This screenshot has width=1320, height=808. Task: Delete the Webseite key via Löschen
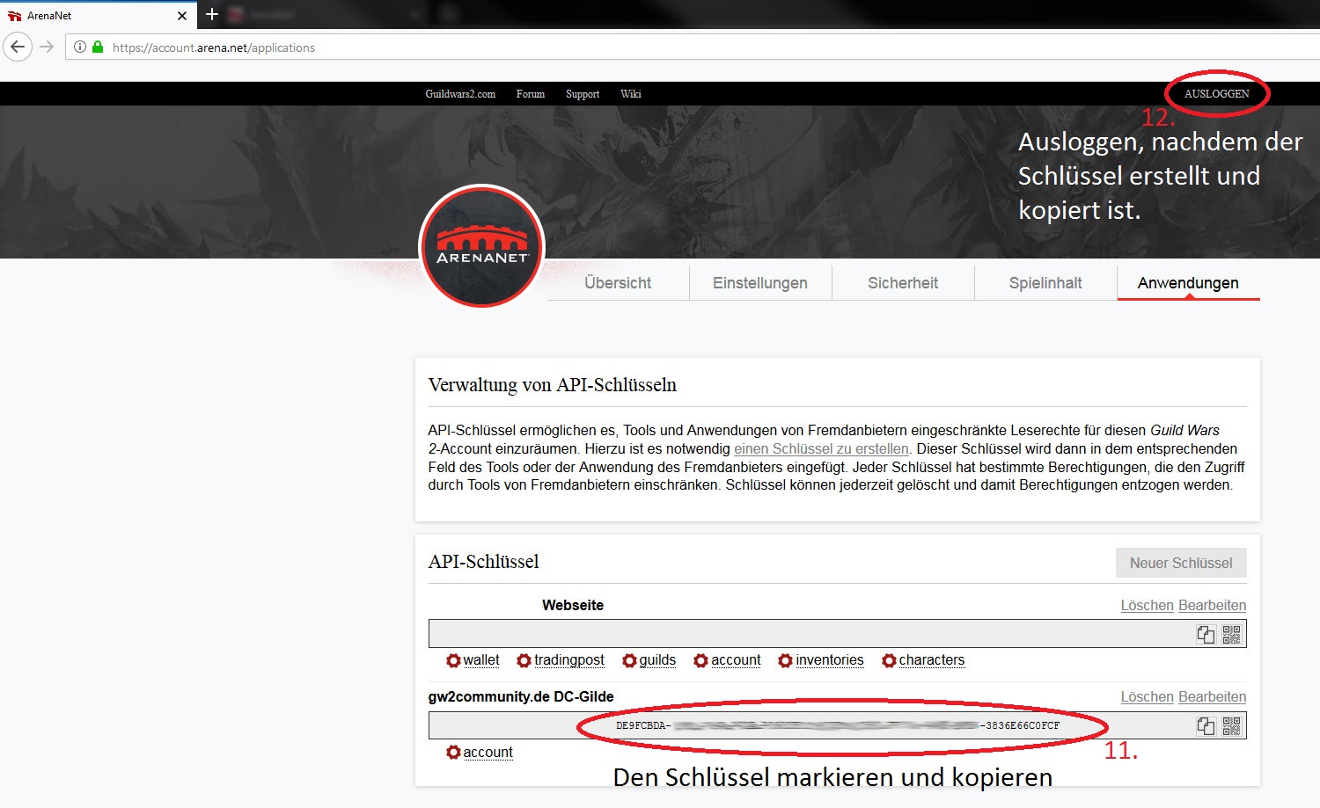point(1147,605)
